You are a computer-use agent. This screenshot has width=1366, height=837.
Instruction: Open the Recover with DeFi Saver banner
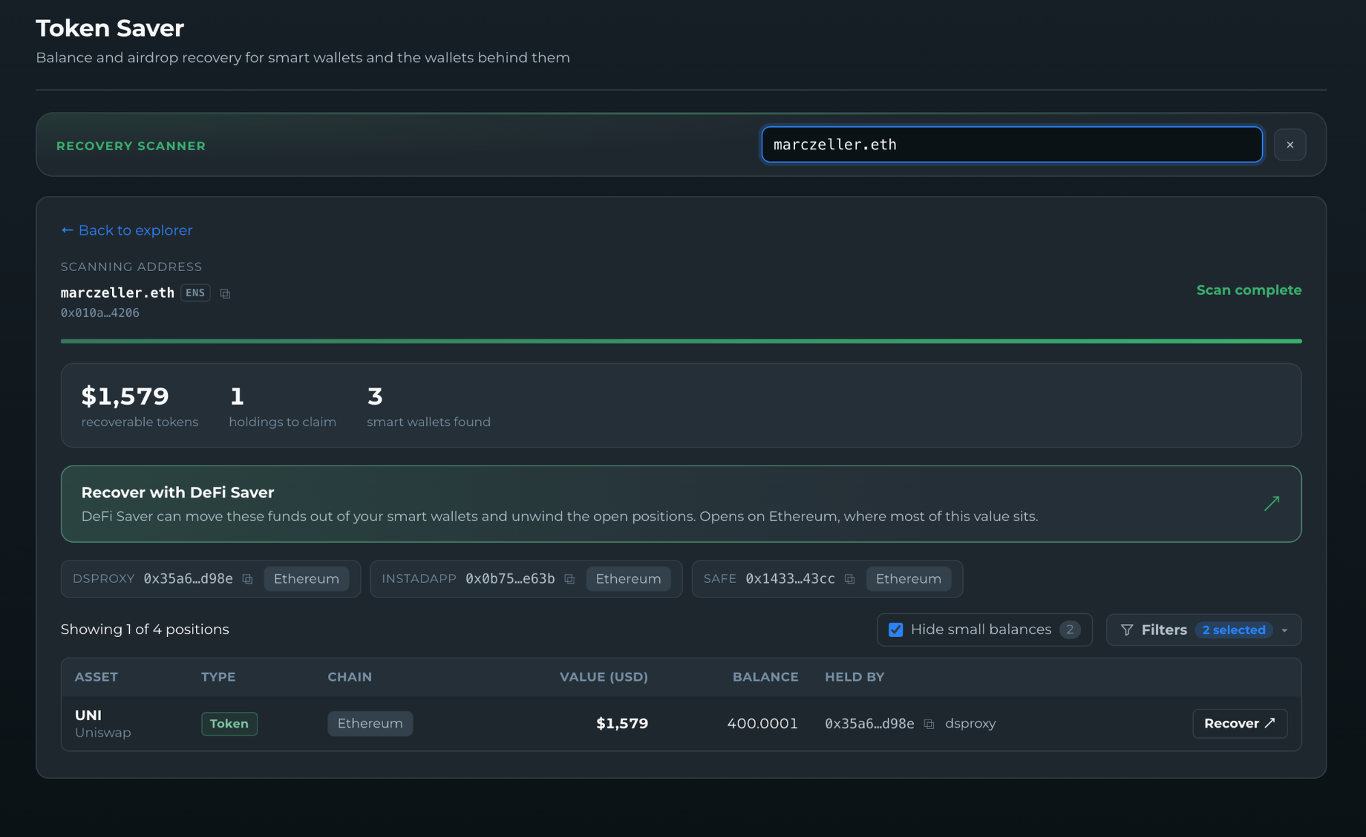[681, 504]
